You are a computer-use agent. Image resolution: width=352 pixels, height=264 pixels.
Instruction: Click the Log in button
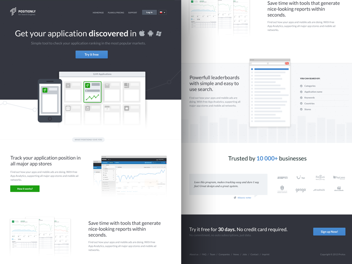(x=149, y=12)
